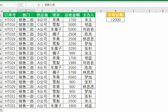This screenshot has height=112, width=168.
Task: Select the 橘子 cell in HT022 row
Action: pos(56,53)
